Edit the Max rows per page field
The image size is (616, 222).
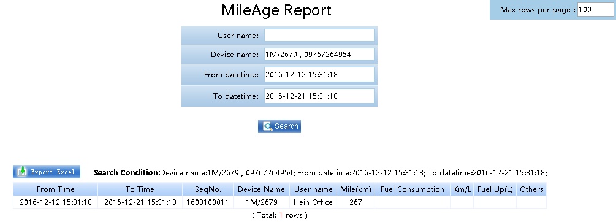click(595, 10)
